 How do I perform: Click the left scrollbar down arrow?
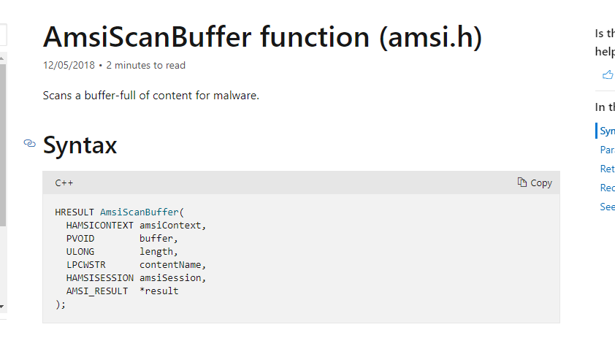coord(2,306)
